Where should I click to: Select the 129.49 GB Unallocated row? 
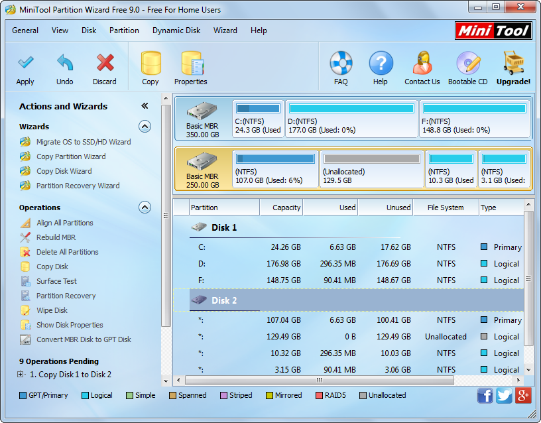(349, 337)
